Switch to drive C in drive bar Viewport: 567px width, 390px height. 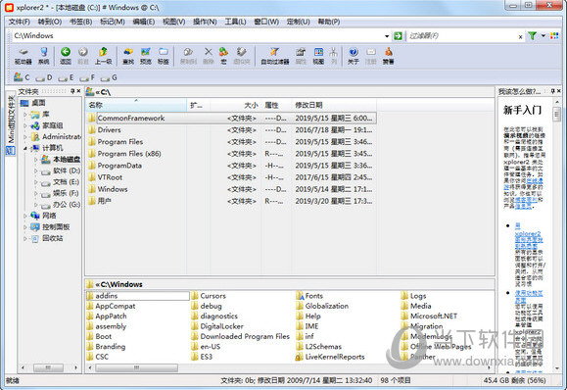tap(22, 77)
